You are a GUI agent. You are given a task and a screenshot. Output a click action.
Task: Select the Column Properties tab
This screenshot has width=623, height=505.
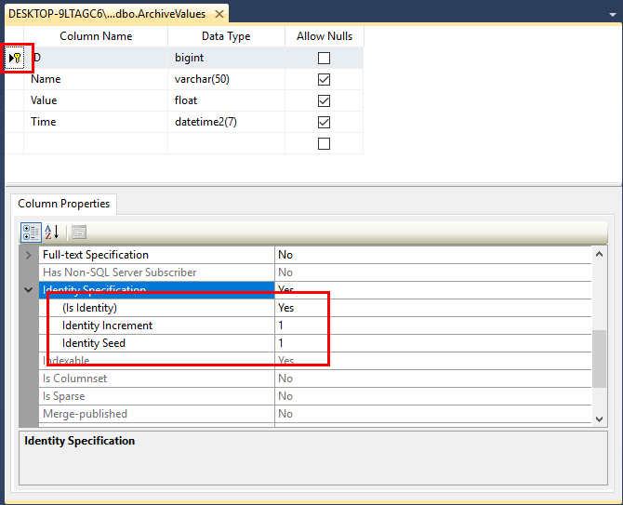pyautogui.click(x=63, y=204)
